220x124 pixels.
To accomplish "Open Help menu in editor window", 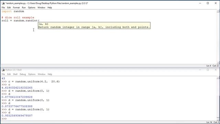I will [x=49, y=8].
